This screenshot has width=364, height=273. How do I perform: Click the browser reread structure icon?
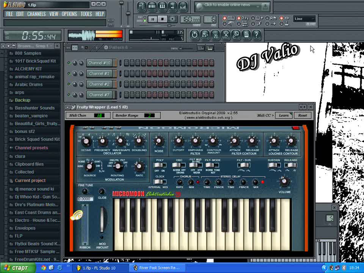pyautogui.click(x=14, y=46)
